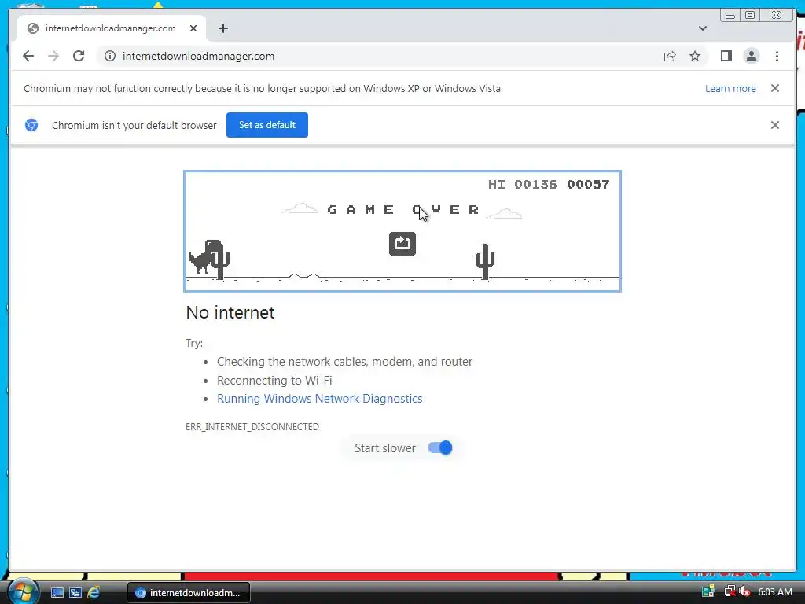Close the internetdownloadmanager.com tab

[x=193, y=28]
